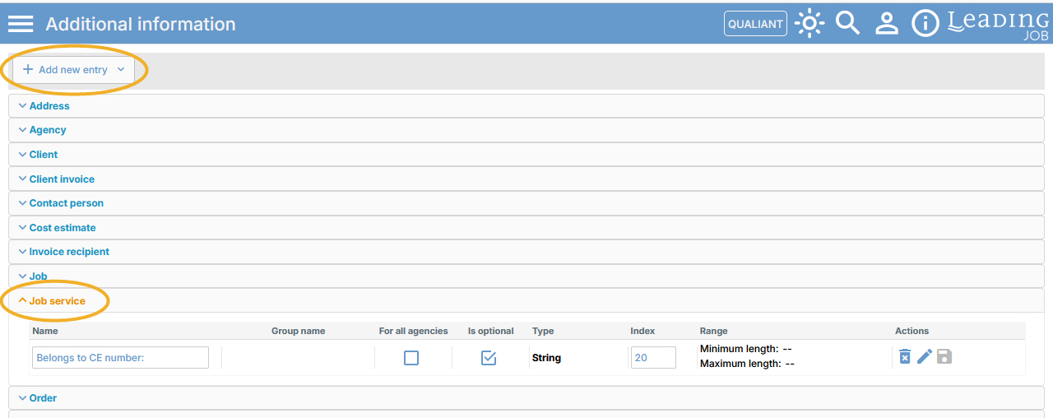Open the Add new entry dropdown
The image size is (1053, 418).
pos(73,69)
